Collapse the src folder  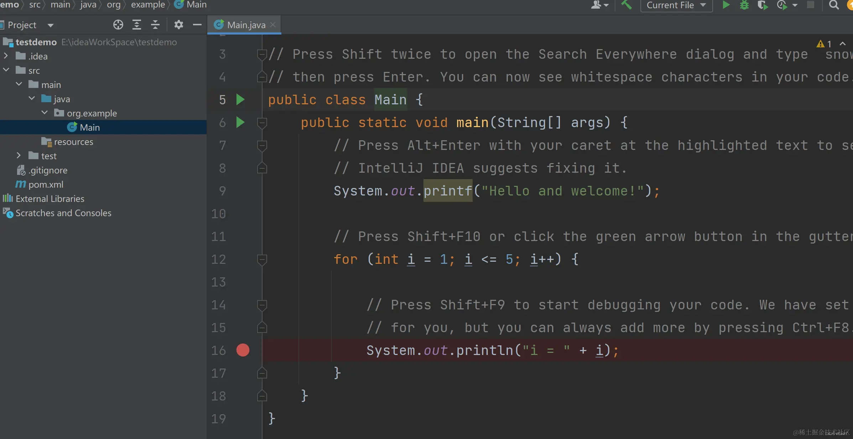click(6, 70)
